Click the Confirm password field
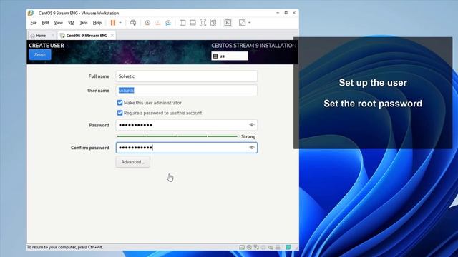The height and width of the screenshot is (257, 458). (186, 148)
